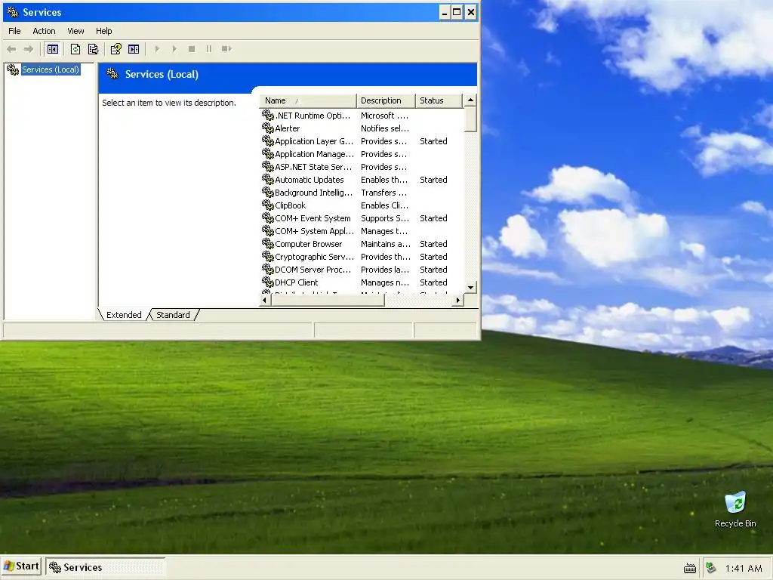Click the gear icon next to Automatic Updates

tap(268, 180)
